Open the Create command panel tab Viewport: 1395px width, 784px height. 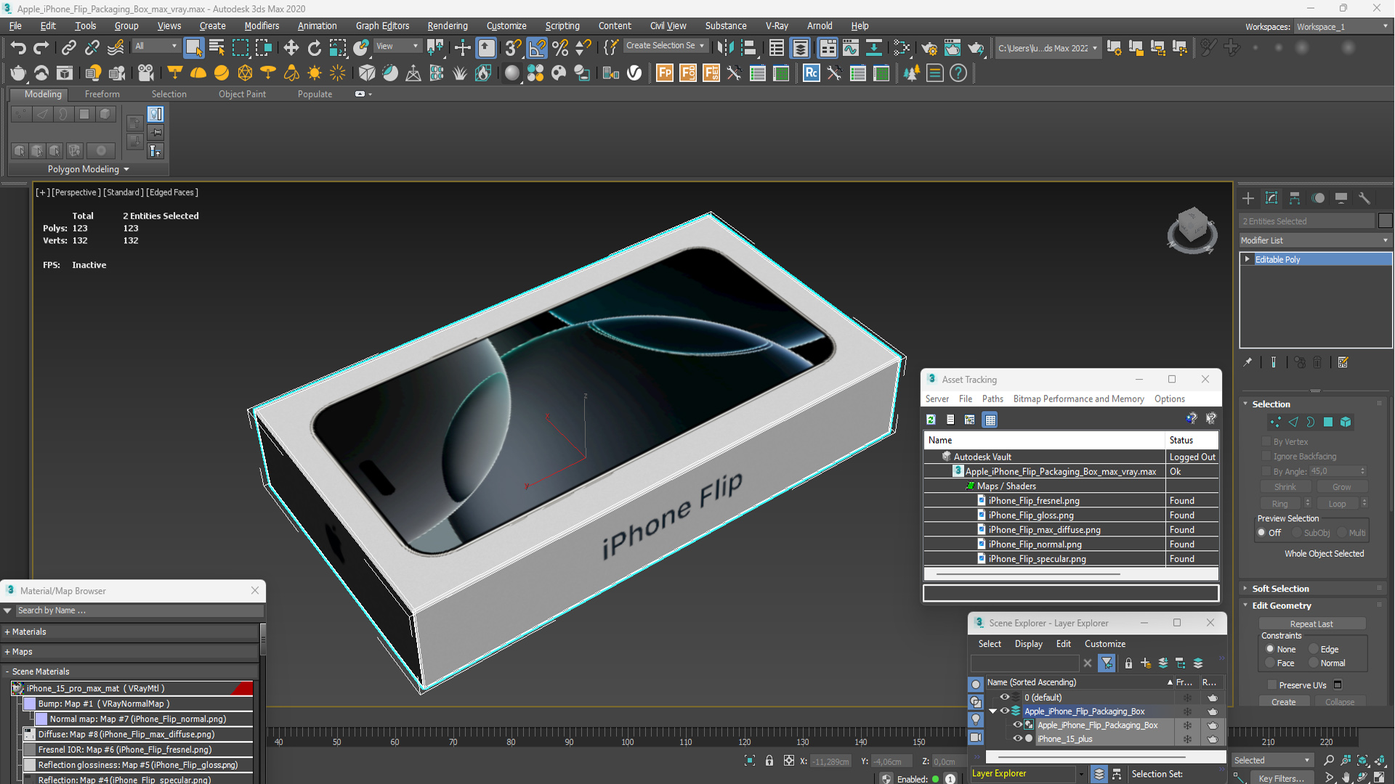coord(1248,198)
